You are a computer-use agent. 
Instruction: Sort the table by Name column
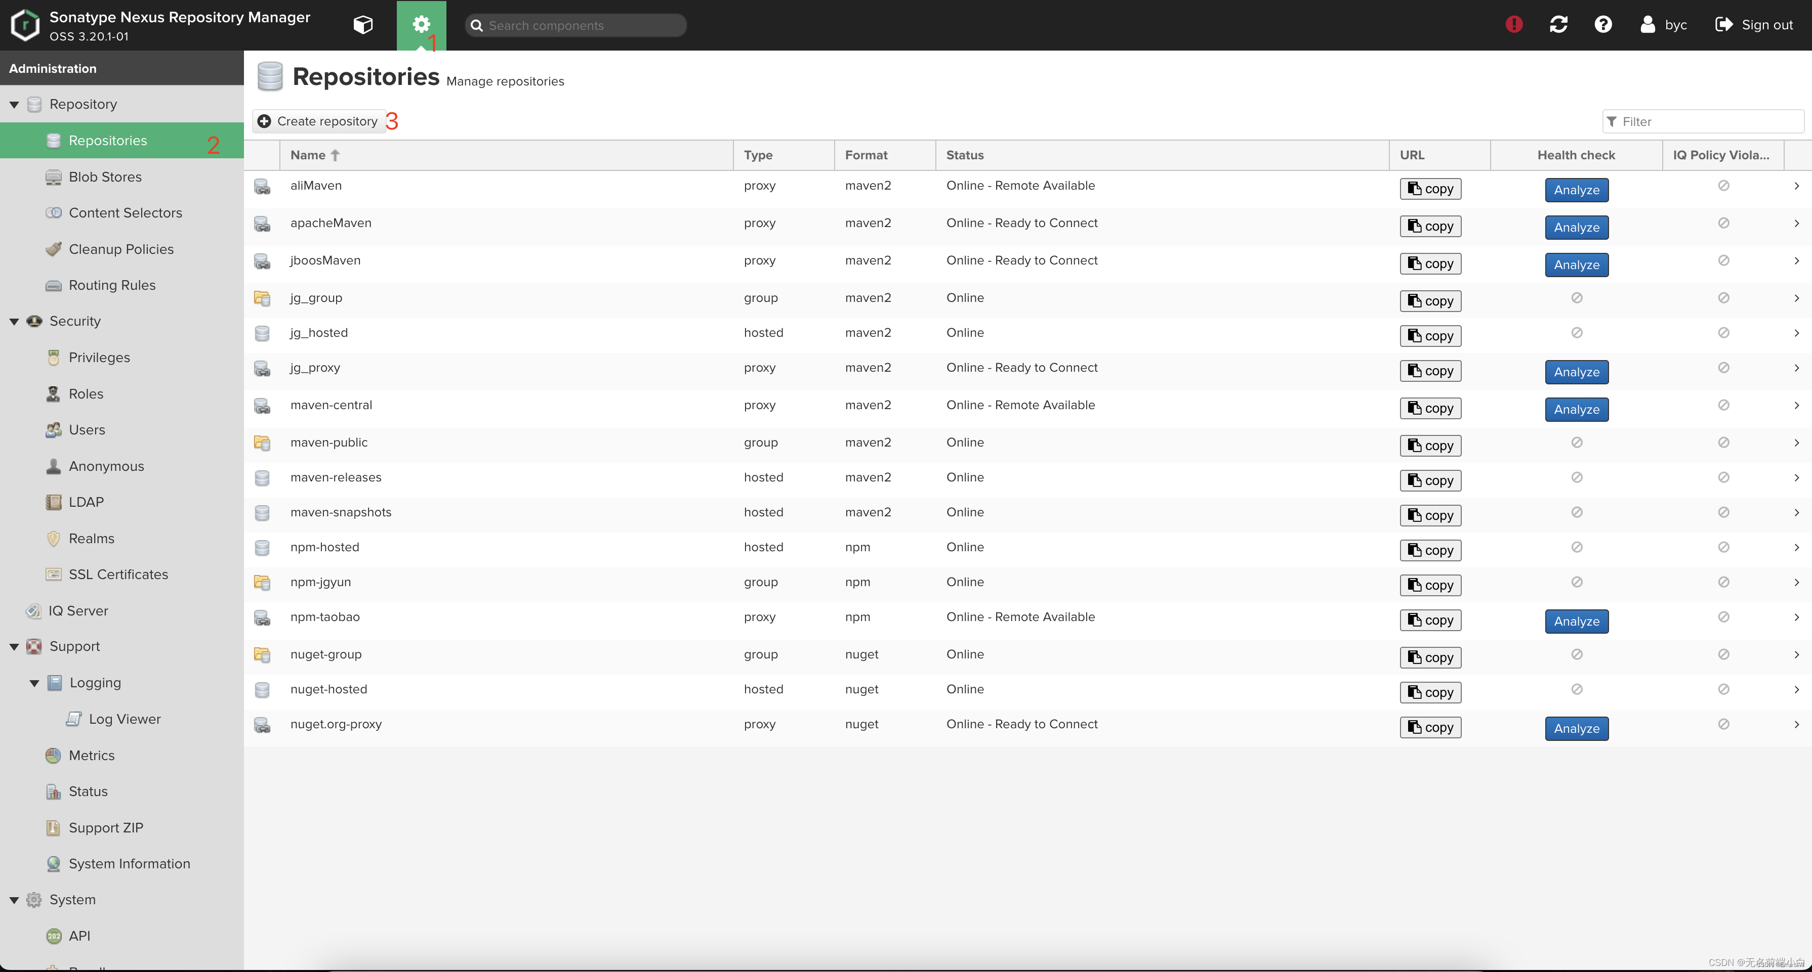click(x=308, y=155)
